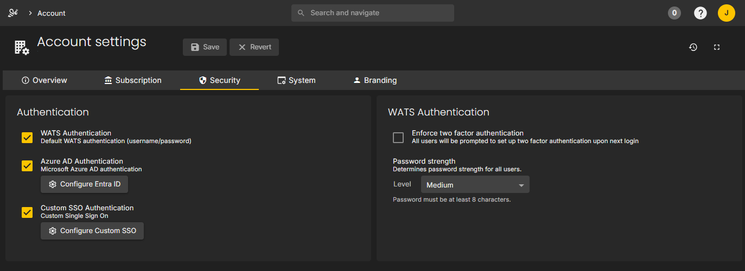Select the Security tab
The width and height of the screenshot is (745, 271).
tap(219, 80)
